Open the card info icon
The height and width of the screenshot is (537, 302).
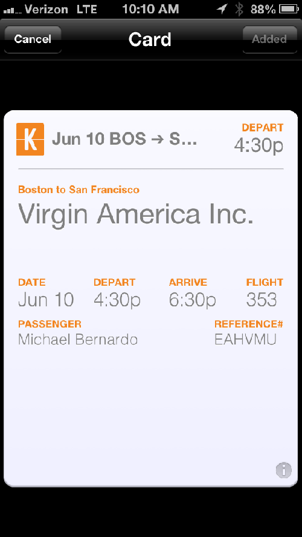point(283,470)
